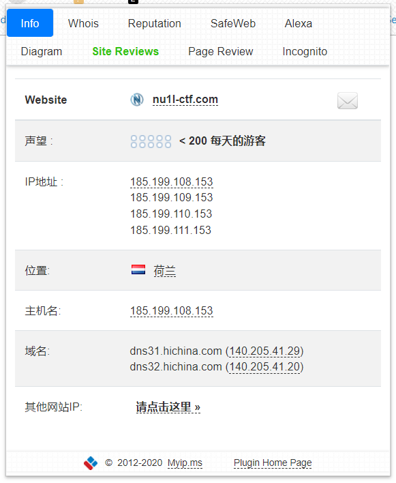This screenshot has height=483, width=396.
Task: Open the Info tab
Action: (x=30, y=23)
